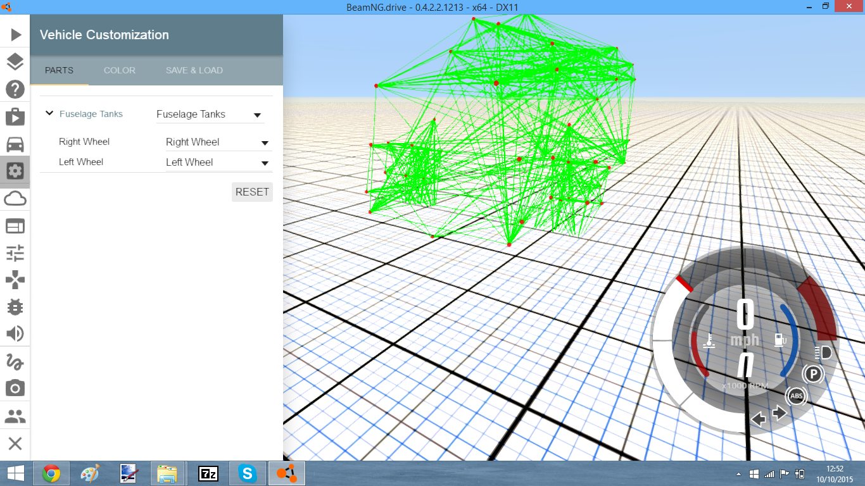Open the vehicle selector car icon
Screen dimensions: 865x486
[15, 144]
